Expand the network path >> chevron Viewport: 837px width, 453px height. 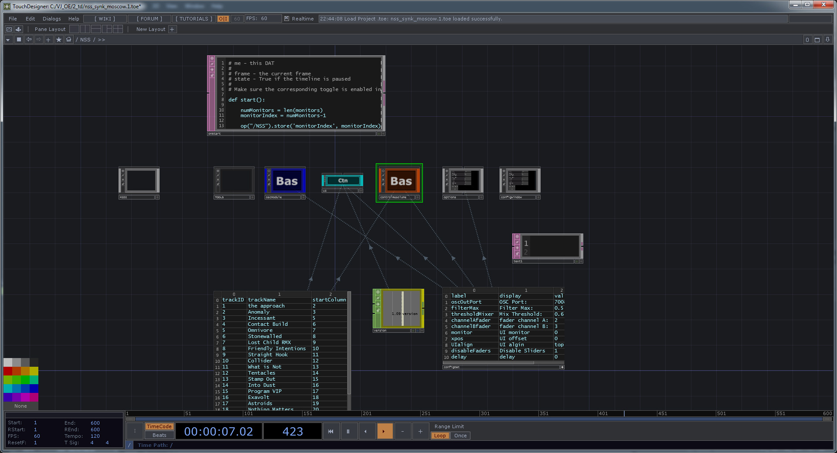[x=102, y=40]
